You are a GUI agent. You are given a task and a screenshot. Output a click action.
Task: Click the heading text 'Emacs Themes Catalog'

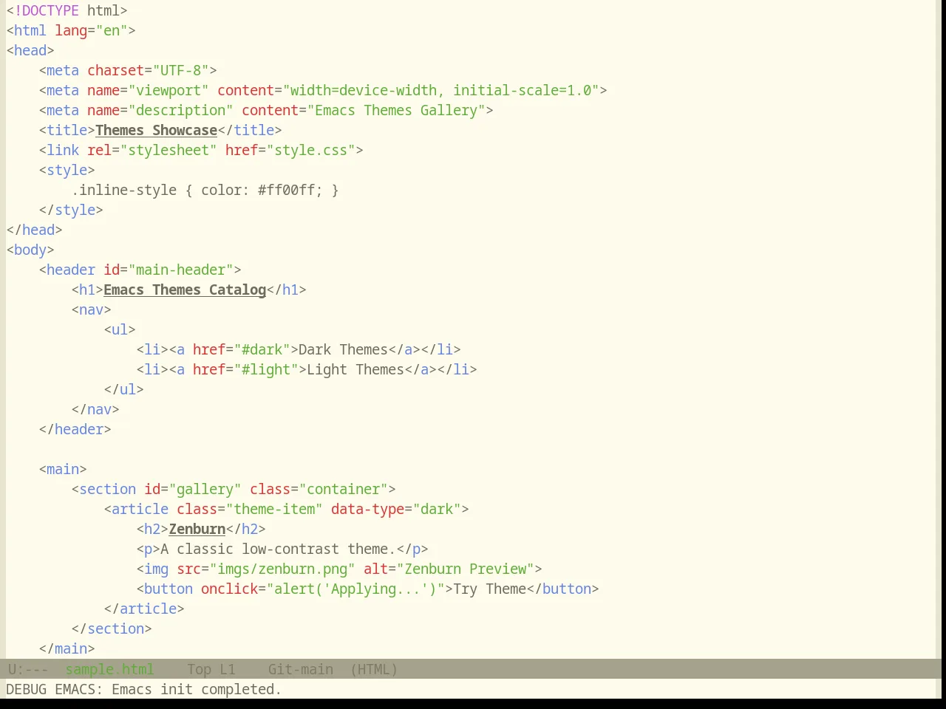point(185,290)
